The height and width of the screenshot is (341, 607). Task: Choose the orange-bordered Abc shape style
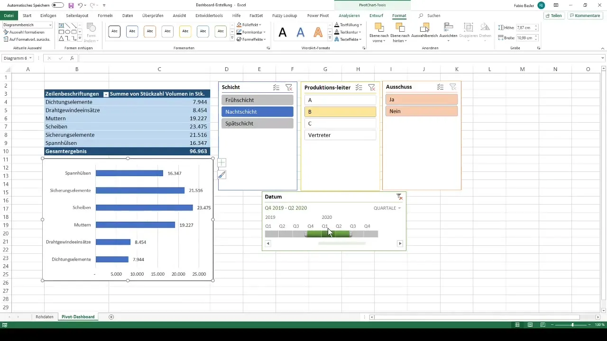[149, 32]
